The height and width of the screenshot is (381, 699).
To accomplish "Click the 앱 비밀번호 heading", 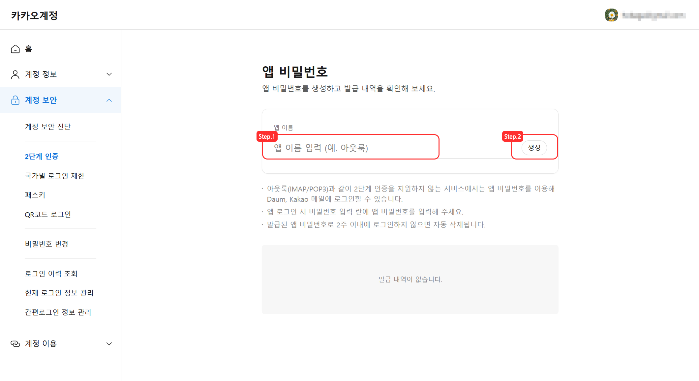I will pyautogui.click(x=295, y=72).
